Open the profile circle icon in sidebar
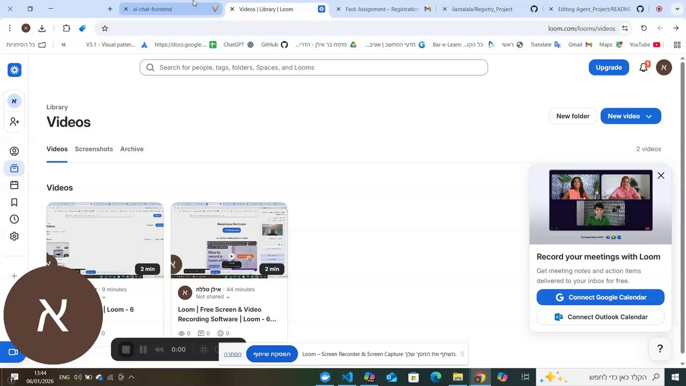 [x=14, y=151]
